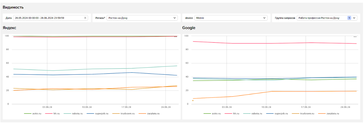This screenshot has height=124, width=364.
Task: Click the Google chart heading
Action: 189,28
